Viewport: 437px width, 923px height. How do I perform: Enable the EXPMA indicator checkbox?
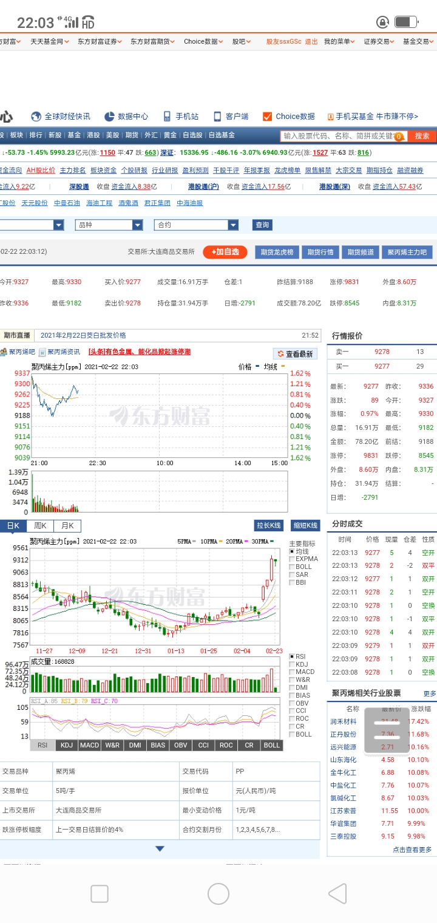[x=293, y=559]
